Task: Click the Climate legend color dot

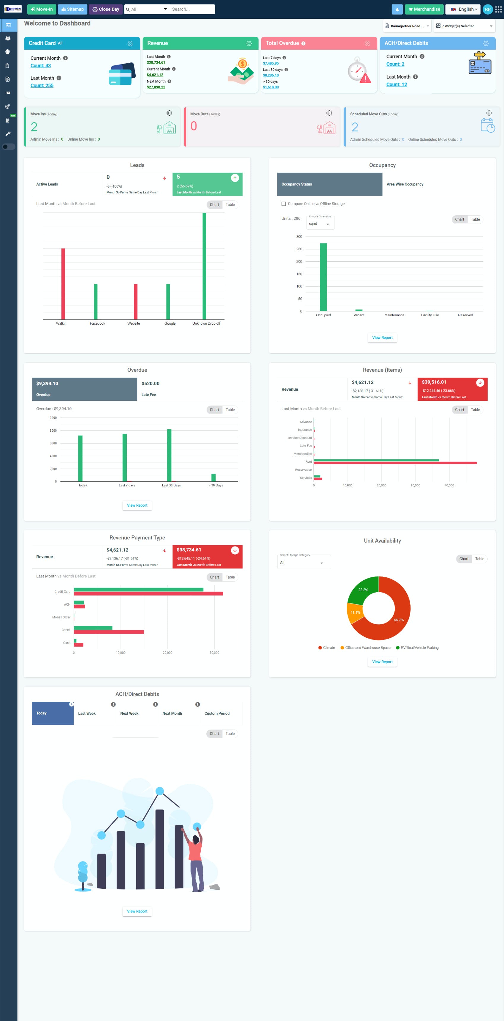Action: pos(320,648)
